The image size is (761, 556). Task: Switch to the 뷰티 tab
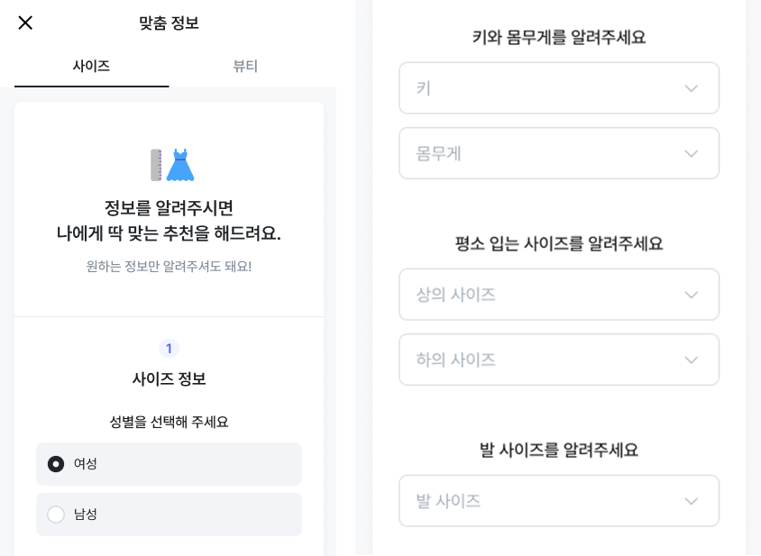click(245, 66)
